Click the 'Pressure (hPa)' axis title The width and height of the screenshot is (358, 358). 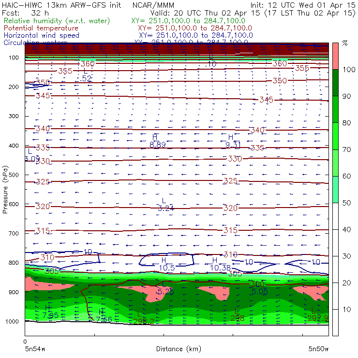point(5,190)
